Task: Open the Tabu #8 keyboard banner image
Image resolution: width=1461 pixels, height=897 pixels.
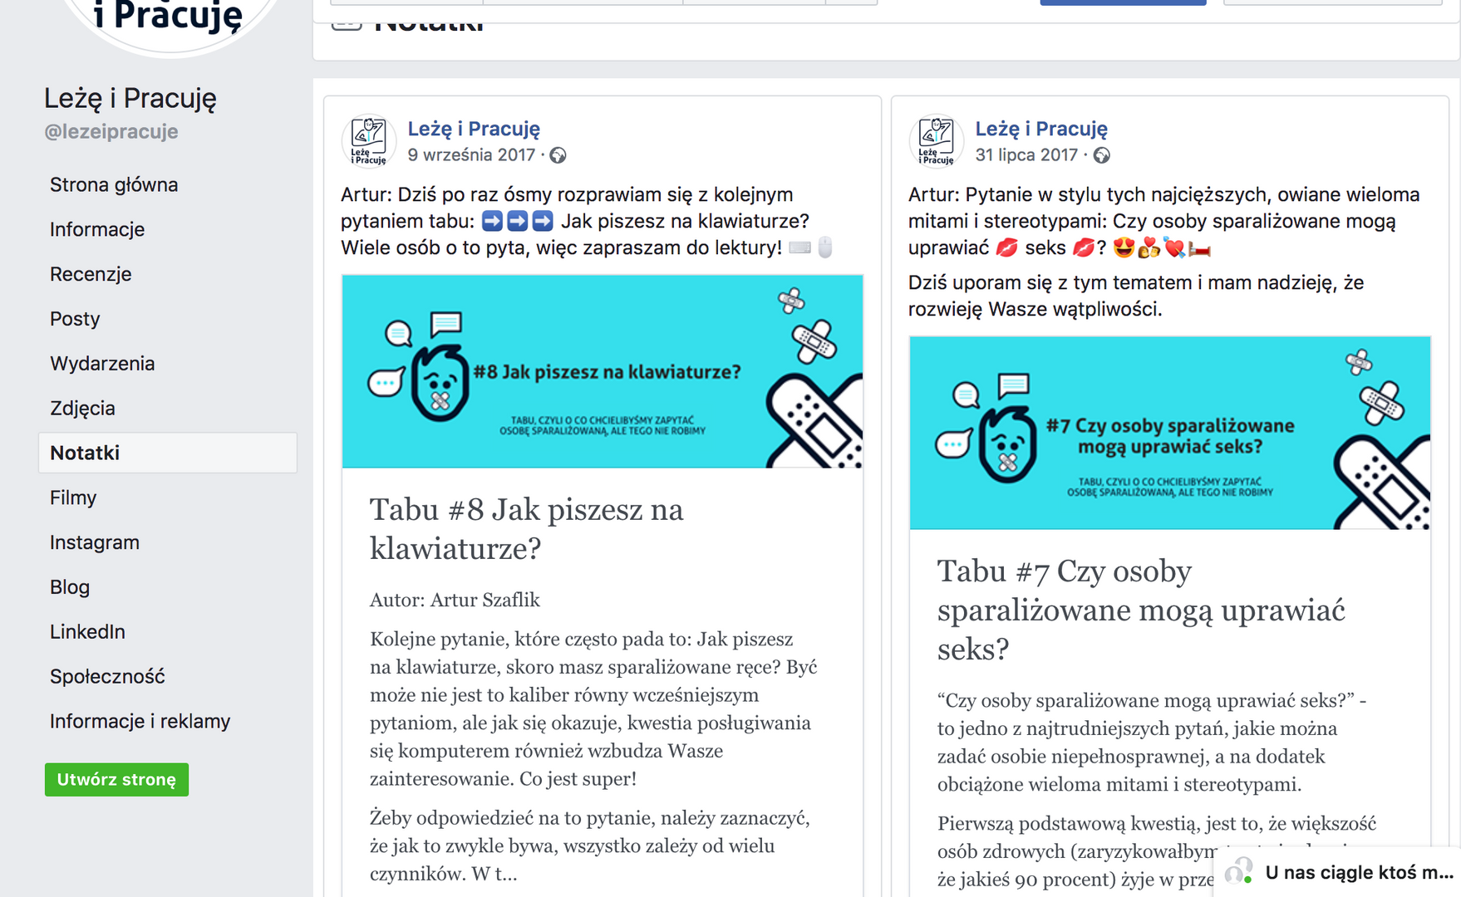Action: (x=602, y=371)
